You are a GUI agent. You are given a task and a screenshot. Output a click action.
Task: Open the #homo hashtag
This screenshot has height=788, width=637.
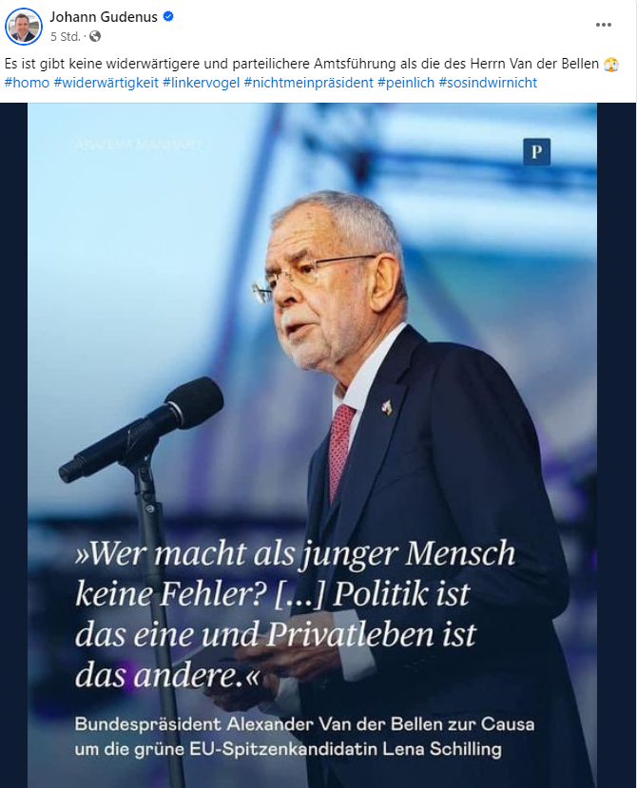click(x=28, y=83)
